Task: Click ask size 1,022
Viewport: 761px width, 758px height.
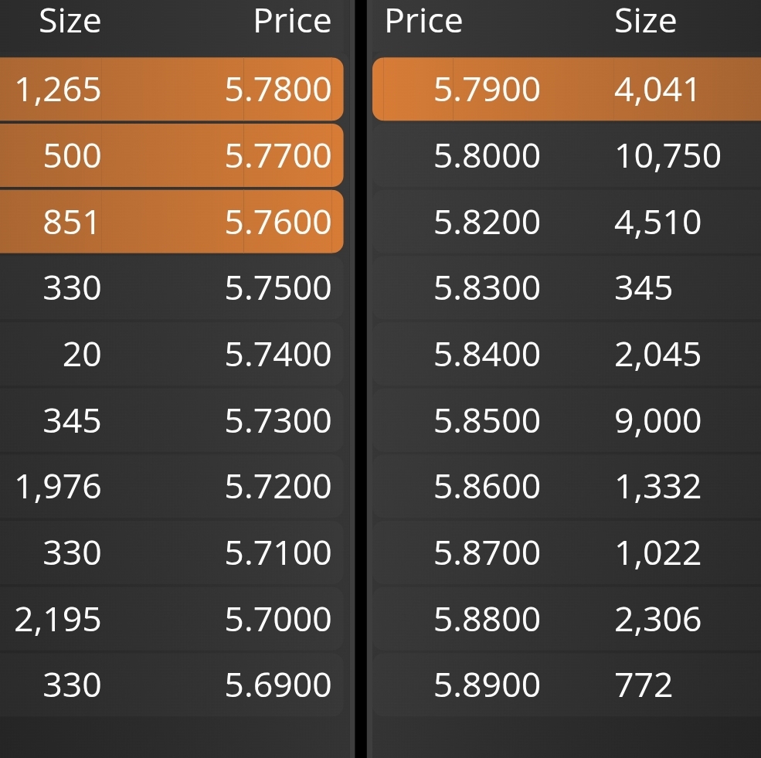Action: click(657, 552)
